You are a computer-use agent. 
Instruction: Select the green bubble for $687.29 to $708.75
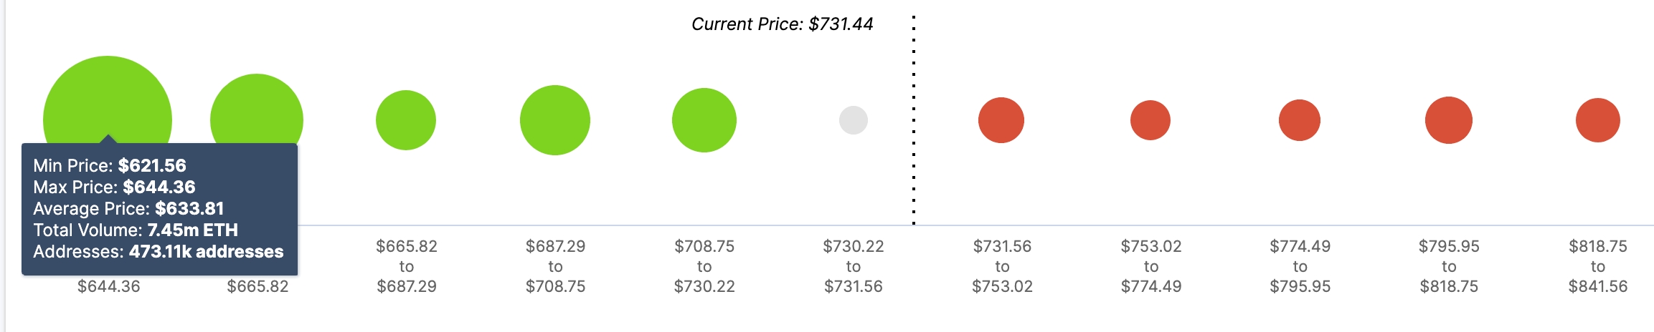coord(555,120)
